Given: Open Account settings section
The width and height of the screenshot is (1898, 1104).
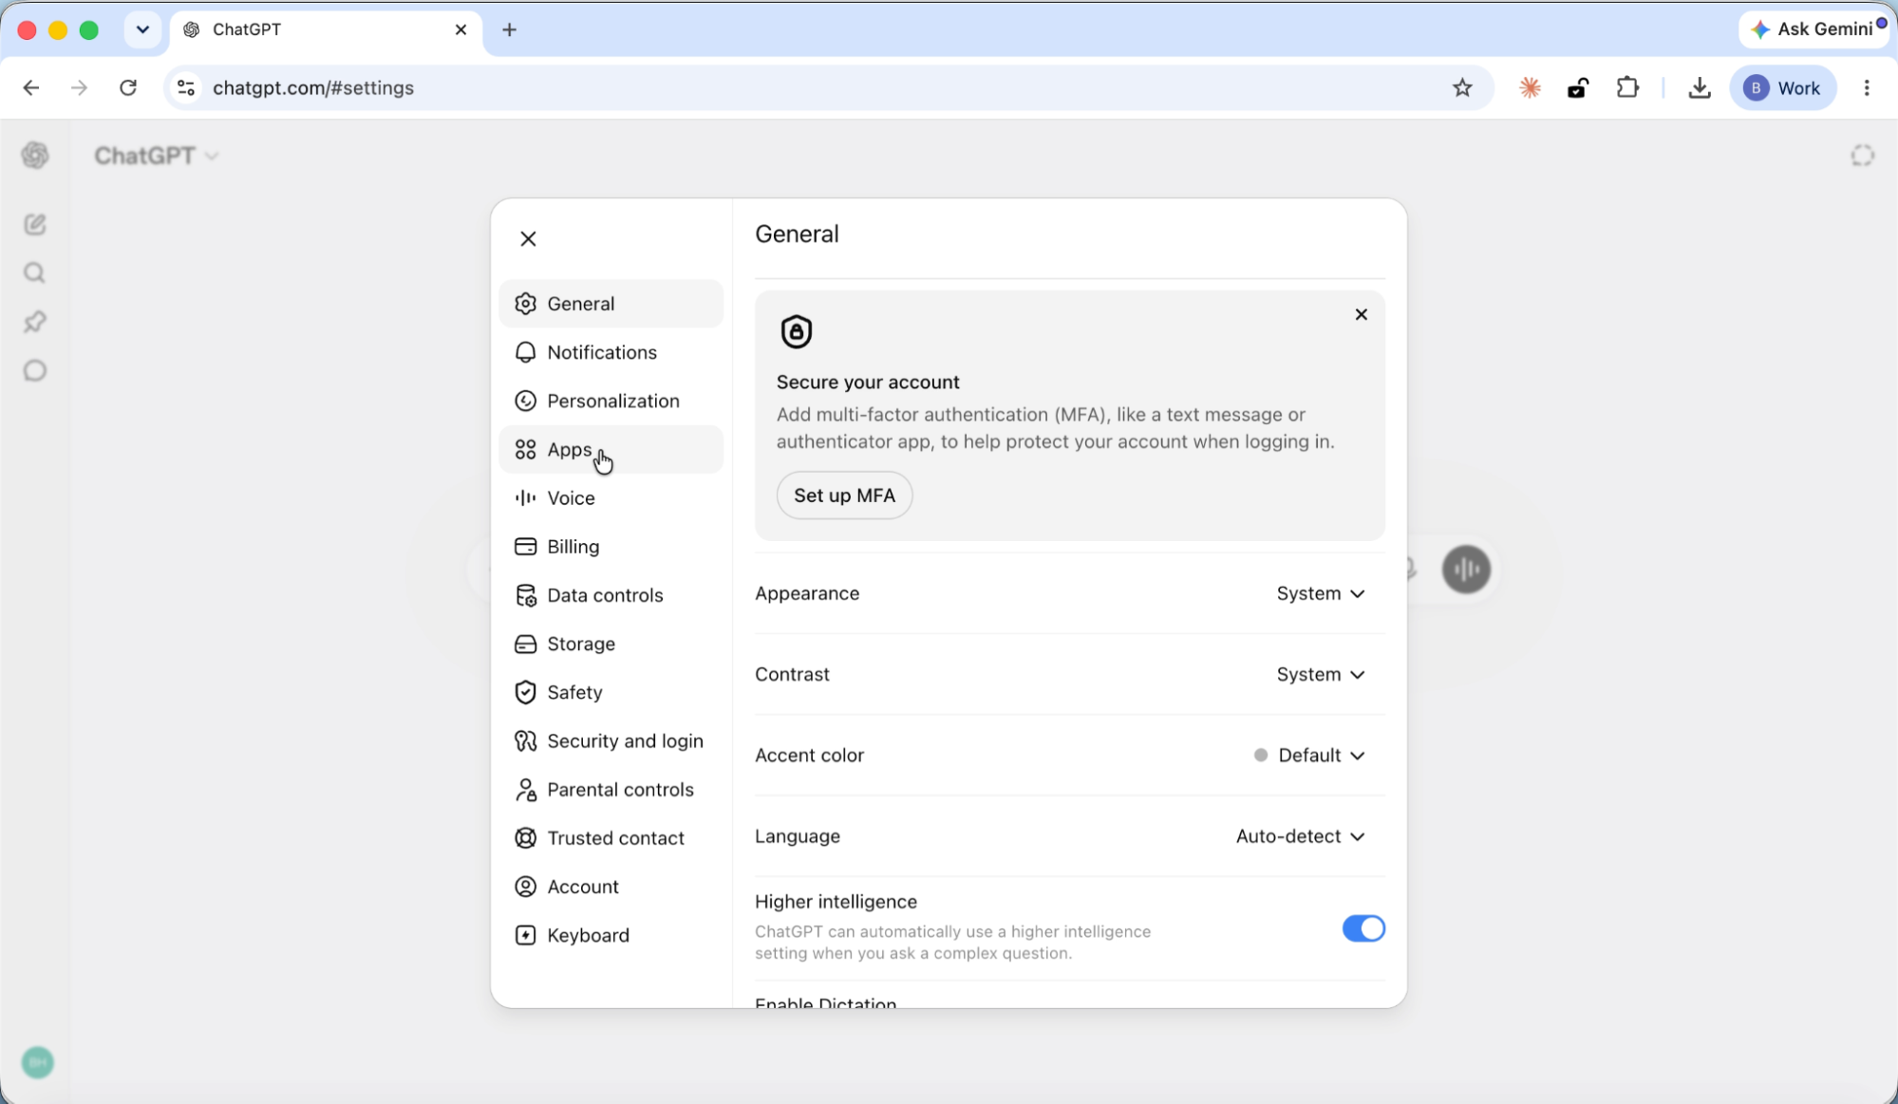Looking at the screenshot, I should [611, 887].
